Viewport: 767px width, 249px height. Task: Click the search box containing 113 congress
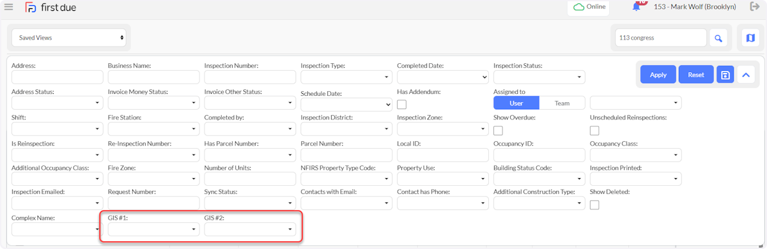[661, 38]
